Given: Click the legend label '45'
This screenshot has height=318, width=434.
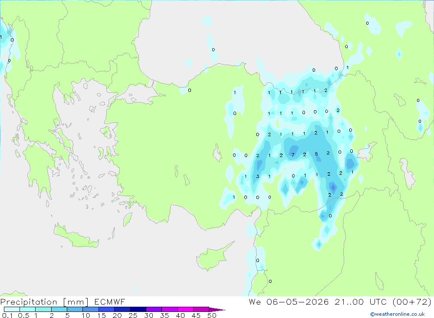Looking at the screenshot, I should pos(196,315).
